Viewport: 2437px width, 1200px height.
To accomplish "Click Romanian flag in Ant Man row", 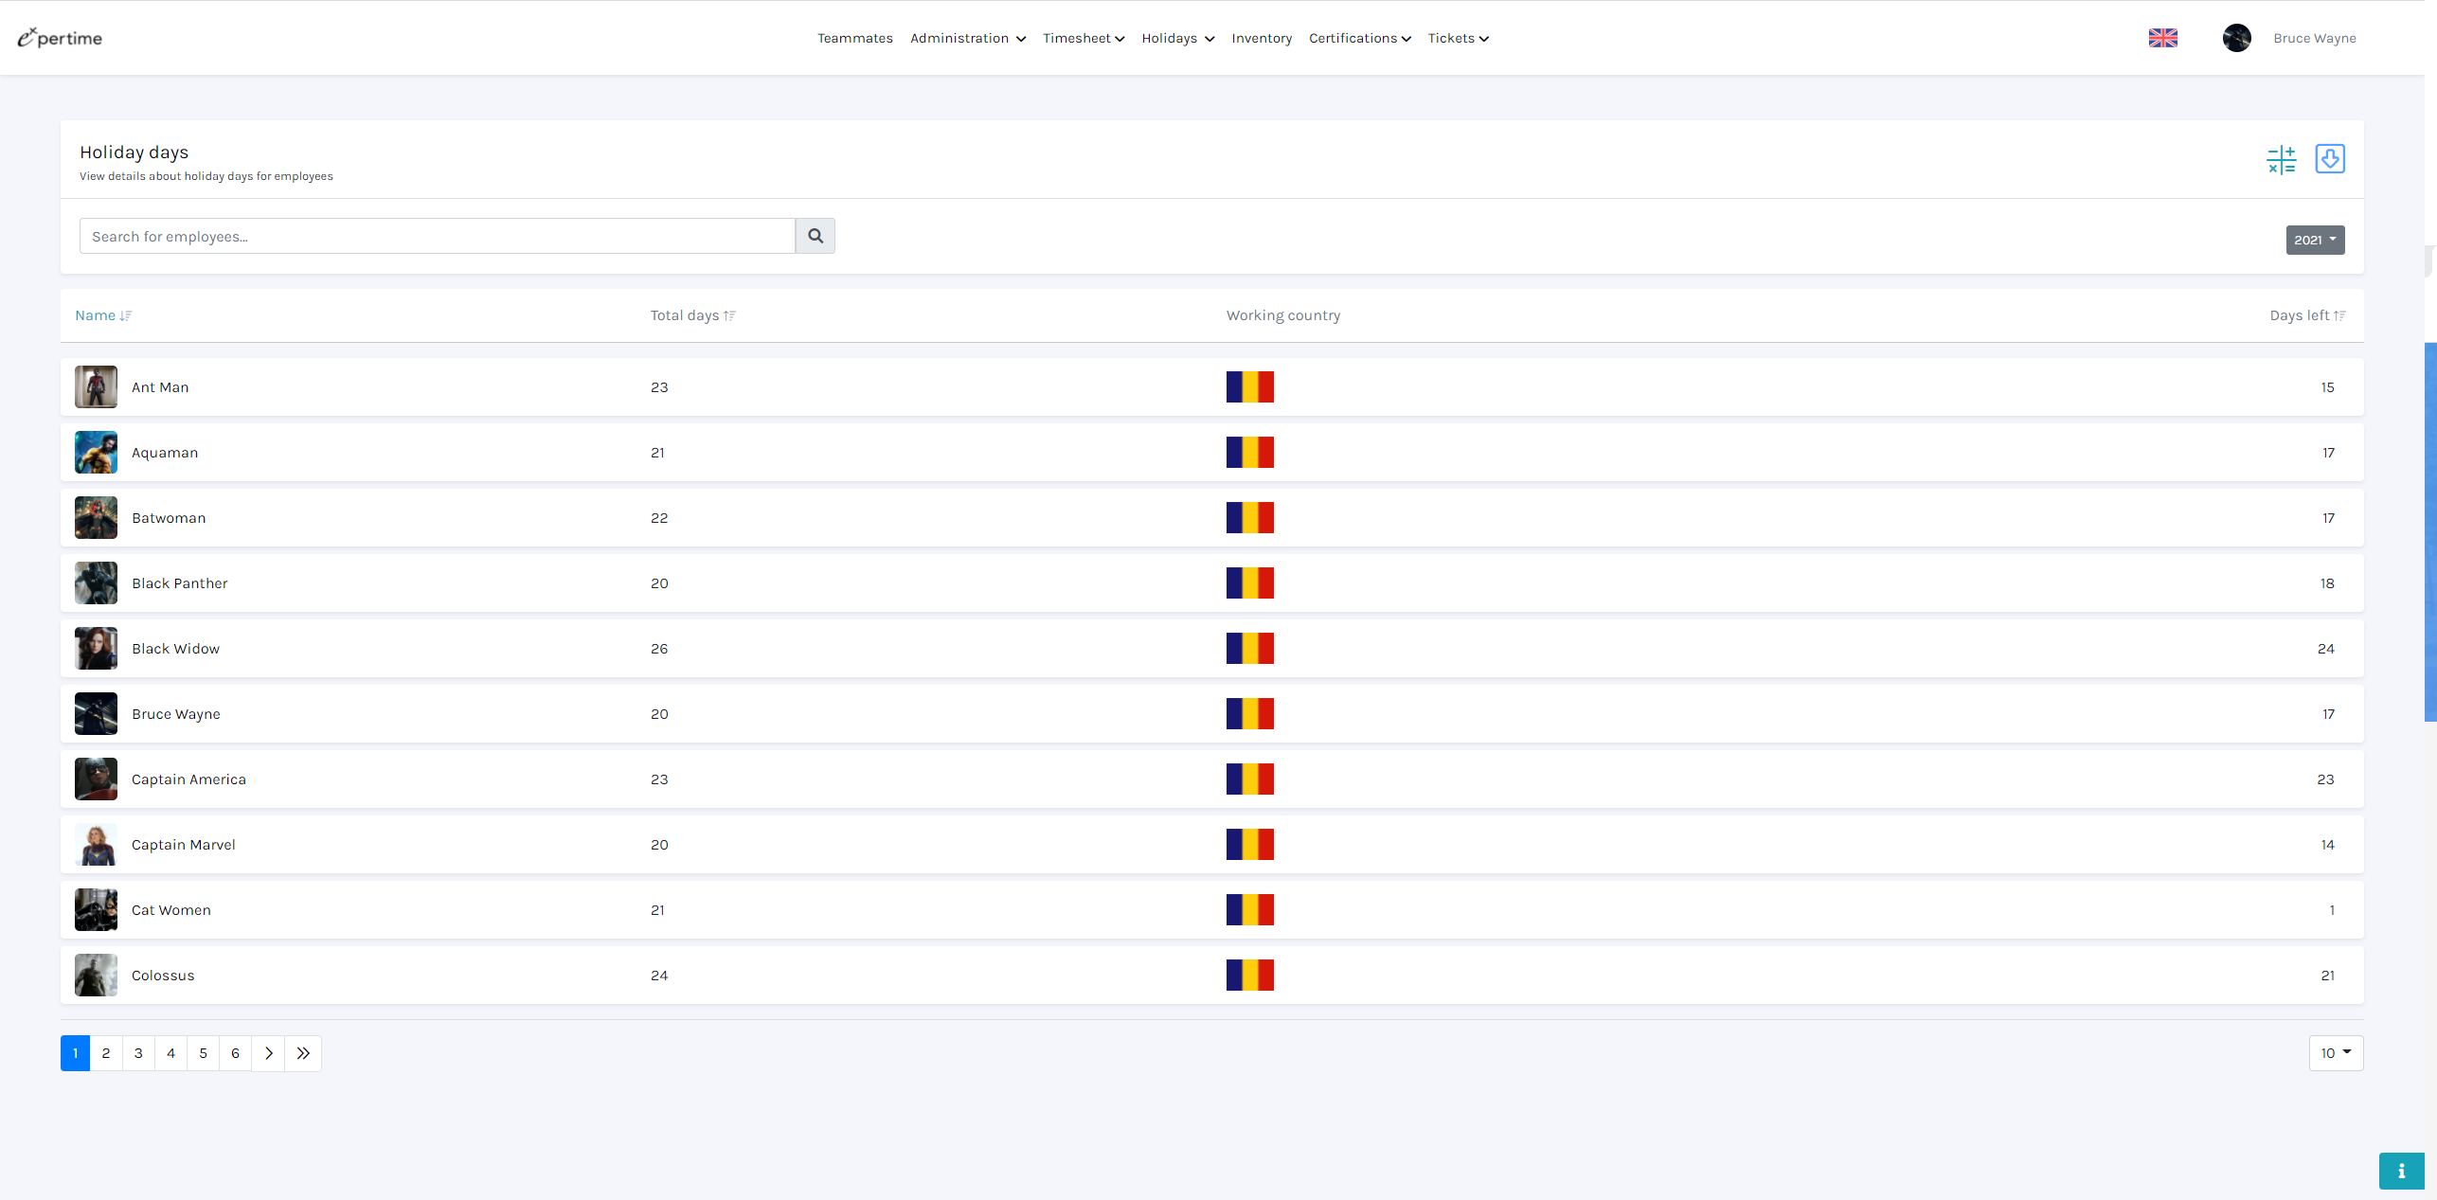I will [1249, 386].
